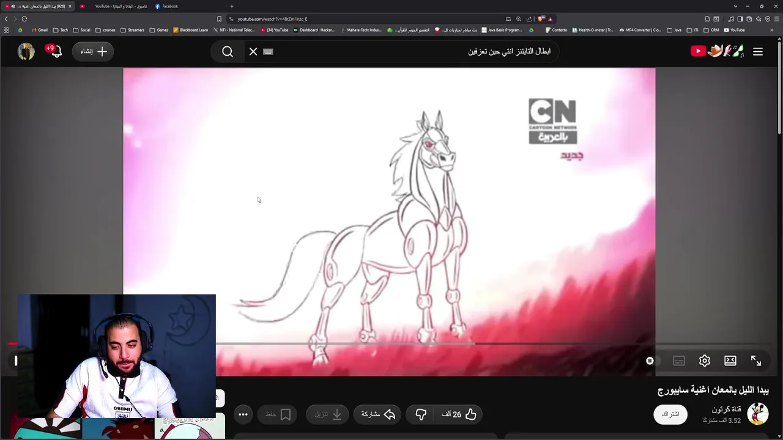
Task: Open the Brave VPN icon
Action: point(768,19)
